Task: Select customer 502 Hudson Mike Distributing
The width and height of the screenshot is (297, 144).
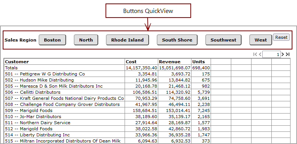Action: click(x=64, y=80)
